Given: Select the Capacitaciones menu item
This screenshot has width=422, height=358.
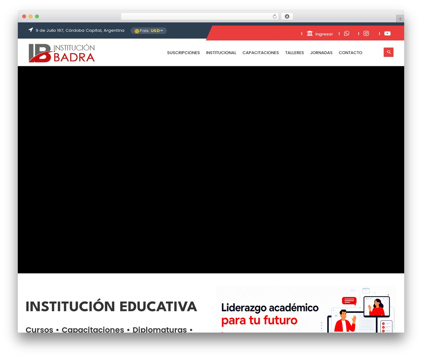Looking at the screenshot, I should coord(261,53).
